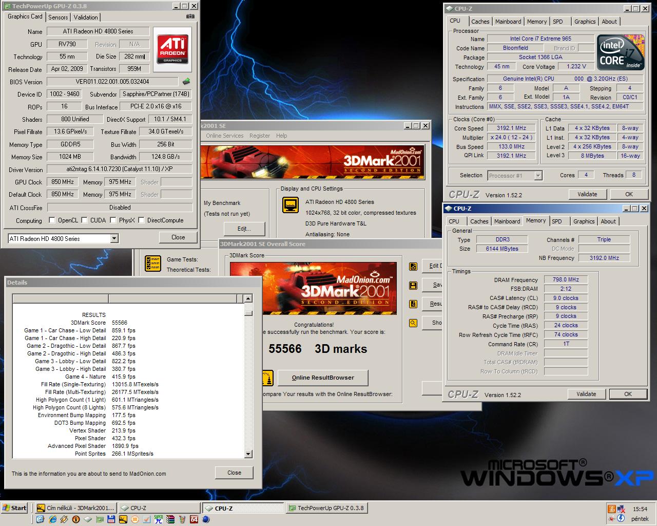Screen dimensions: 657x526
Task: Click the monitor icon in Display settings
Action: coord(291,205)
